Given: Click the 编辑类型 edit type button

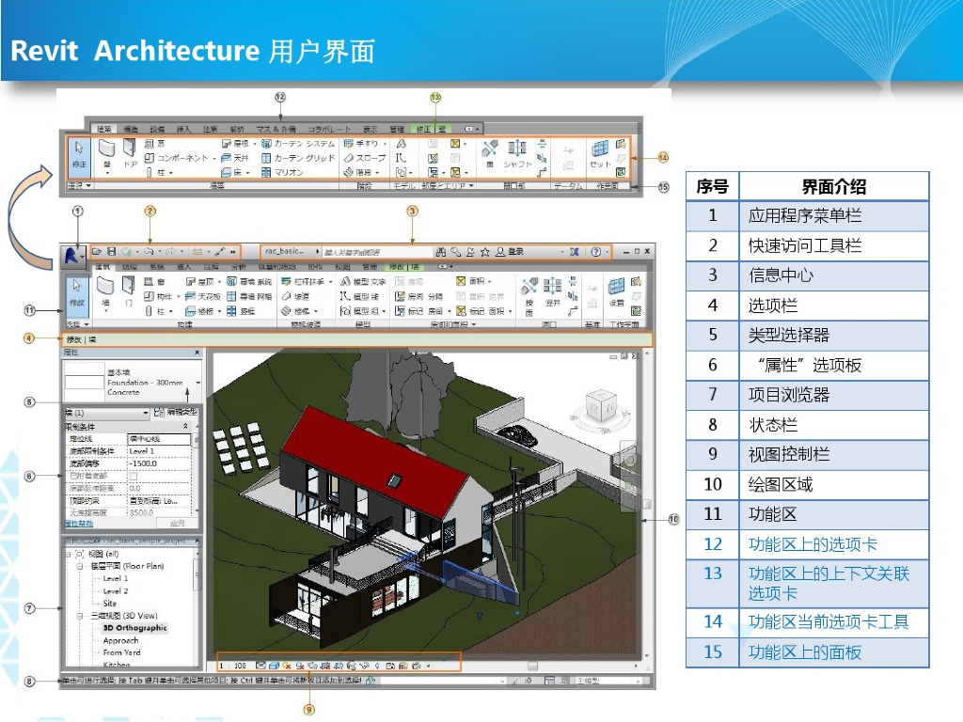Looking at the screenshot, I should (x=176, y=413).
